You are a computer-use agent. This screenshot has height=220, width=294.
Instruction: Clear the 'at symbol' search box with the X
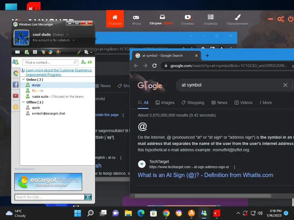click(x=285, y=85)
